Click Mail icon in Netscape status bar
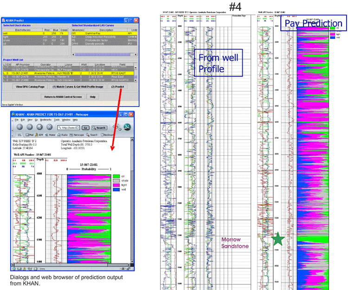 pos(19,269)
